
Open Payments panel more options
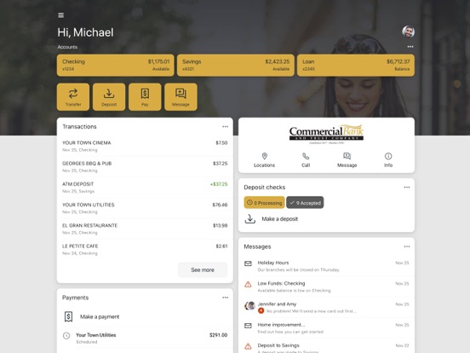click(225, 298)
